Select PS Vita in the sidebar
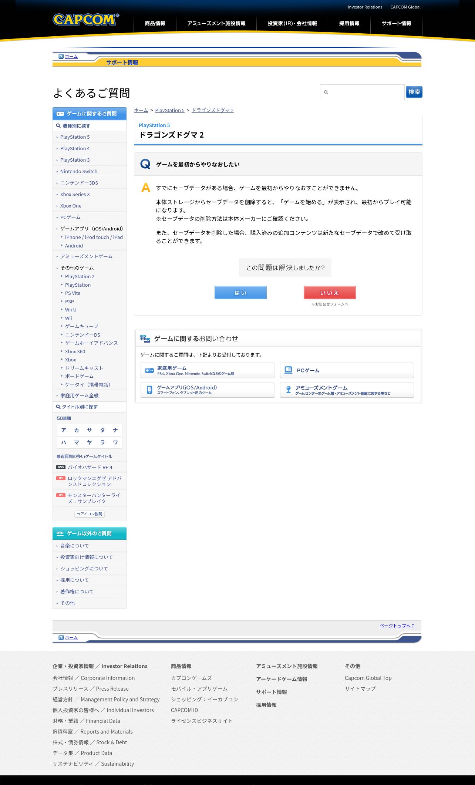The height and width of the screenshot is (785, 475). [x=73, y=293]
